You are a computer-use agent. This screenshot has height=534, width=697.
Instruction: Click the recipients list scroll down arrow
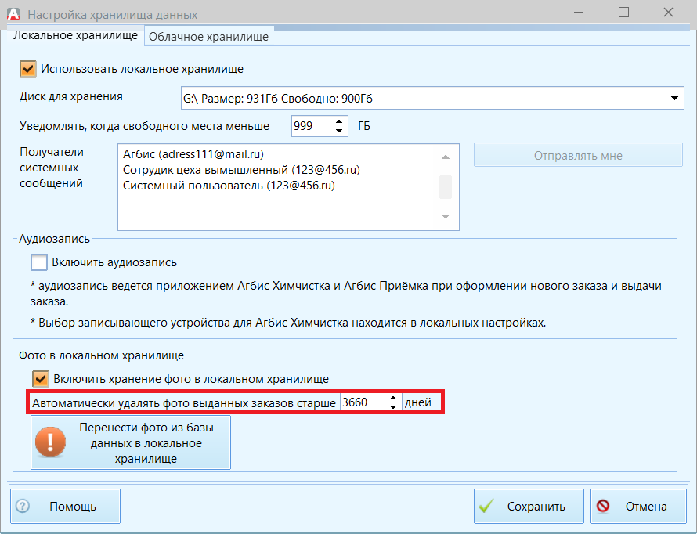pos(446,216)
